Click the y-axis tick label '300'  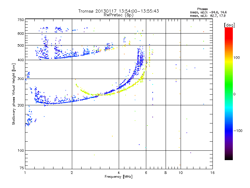click(21, 79)
